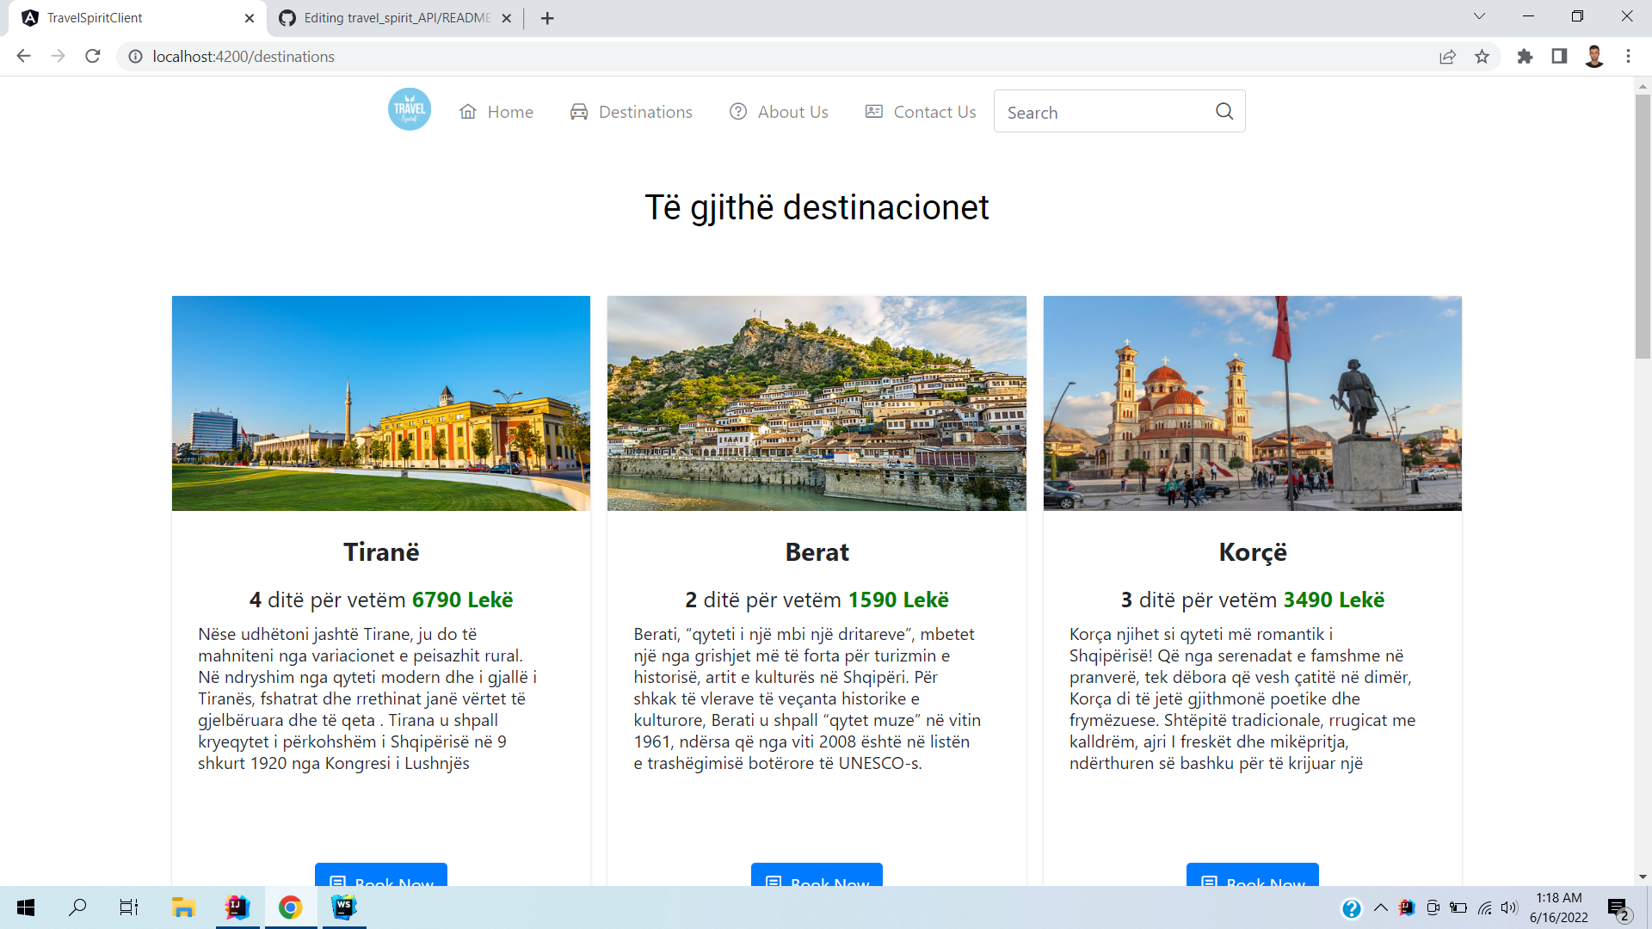Go back with the browser back arrow
The height and width of the screenshot is (929, 1652).
[x=23, y=56]
